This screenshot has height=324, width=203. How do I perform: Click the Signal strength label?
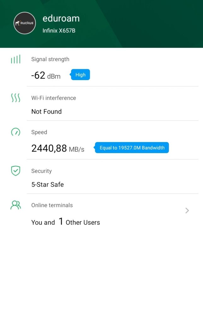point(50,59)
